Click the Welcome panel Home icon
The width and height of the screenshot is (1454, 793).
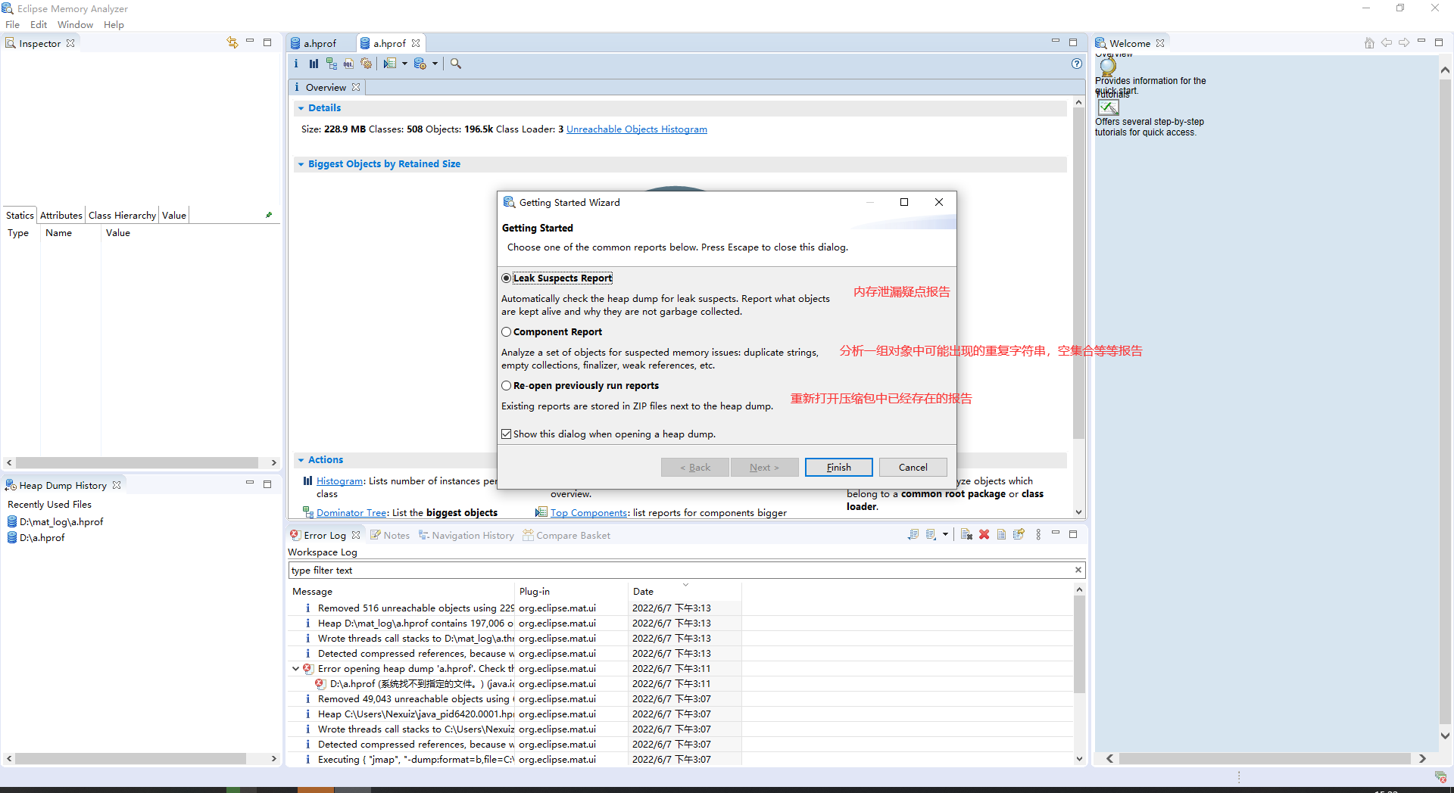1369,43
